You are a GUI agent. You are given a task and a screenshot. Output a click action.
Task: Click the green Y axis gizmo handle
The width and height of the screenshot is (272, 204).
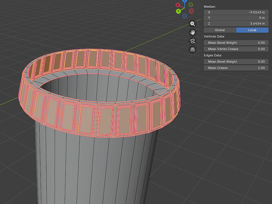(x=178, y=11)
